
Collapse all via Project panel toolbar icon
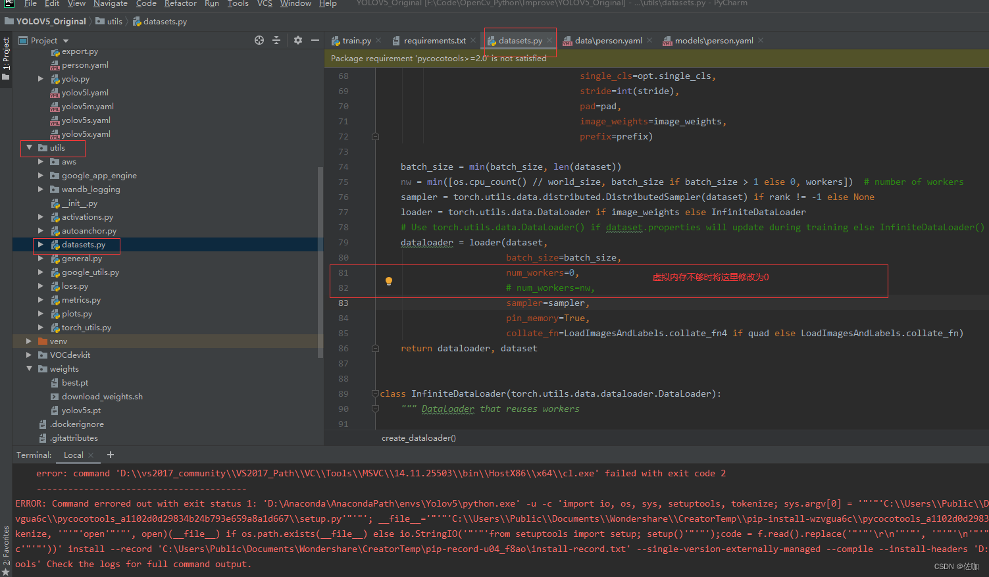(x=276, y=40)
